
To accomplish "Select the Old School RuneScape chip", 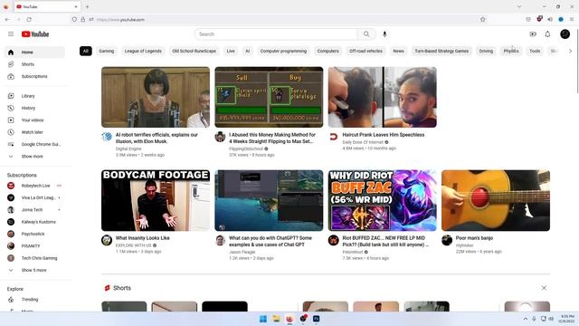I will 195,51.
